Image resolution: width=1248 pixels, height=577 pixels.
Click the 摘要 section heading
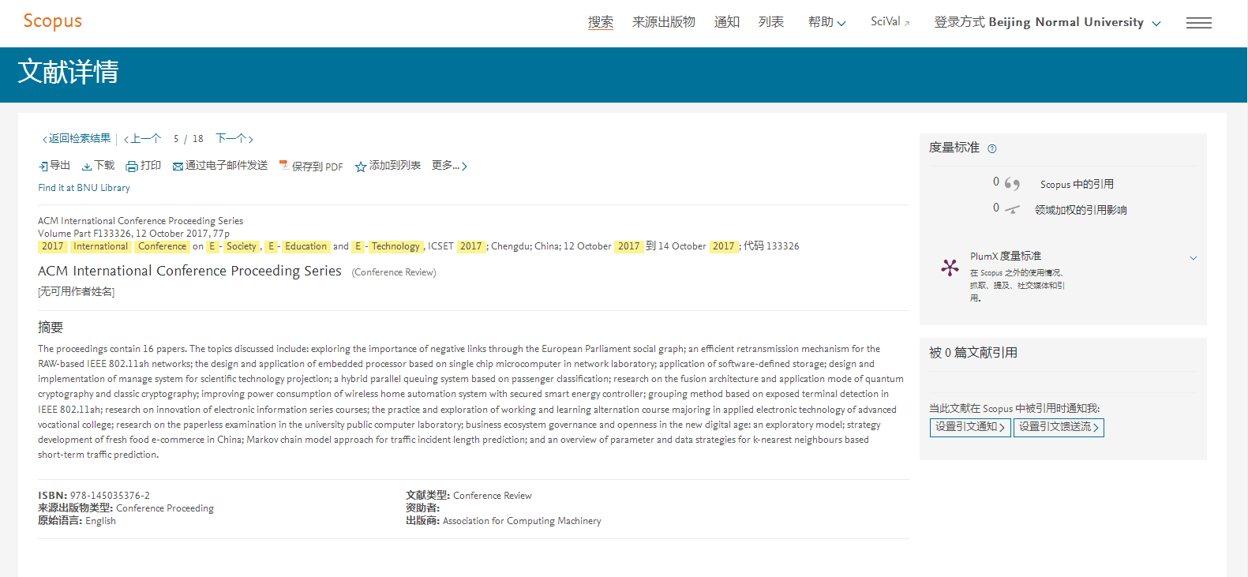pyautogui.click(x=51, y=328)
